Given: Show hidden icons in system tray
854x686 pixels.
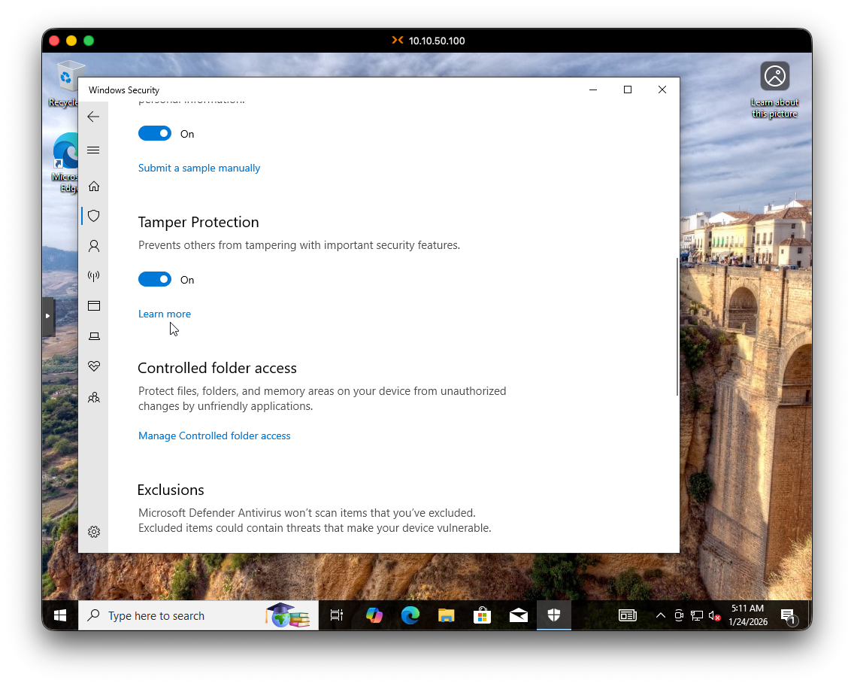Looking at the screenshot, I should coord(661,615).
